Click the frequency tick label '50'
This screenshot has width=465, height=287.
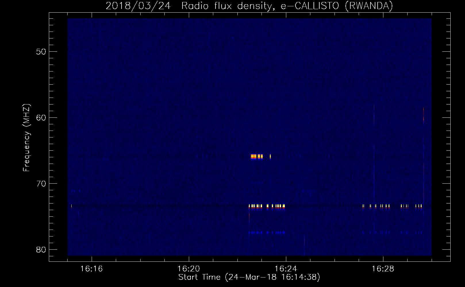coord(41,52)
